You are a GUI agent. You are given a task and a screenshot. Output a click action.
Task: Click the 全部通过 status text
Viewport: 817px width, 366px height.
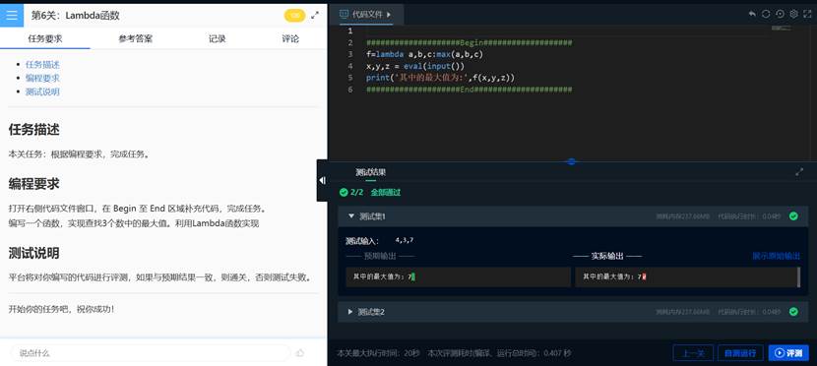click(x=386, y=192)
